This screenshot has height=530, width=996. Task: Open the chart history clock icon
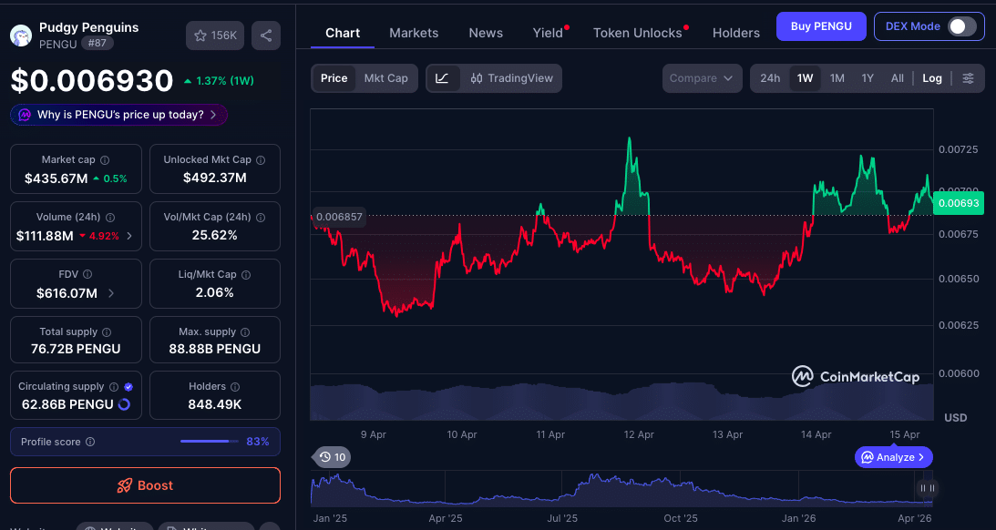point(324,456)
